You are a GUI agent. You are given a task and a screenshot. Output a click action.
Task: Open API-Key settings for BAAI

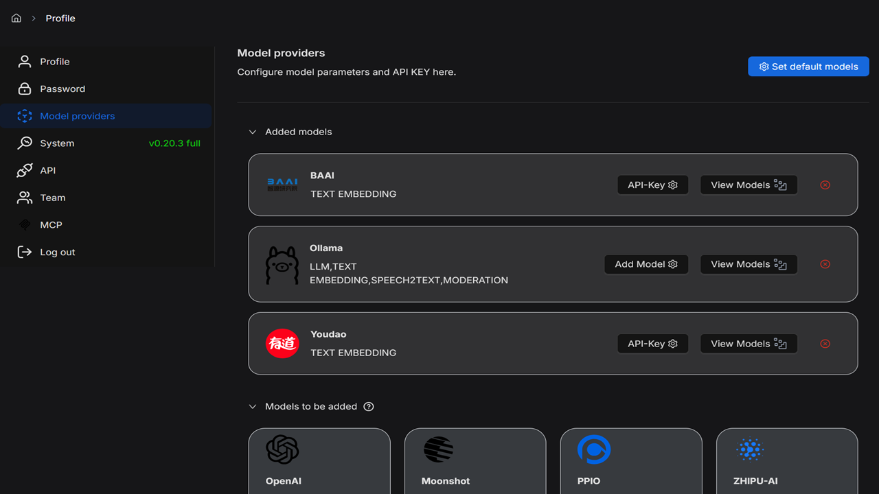point(652,185)
